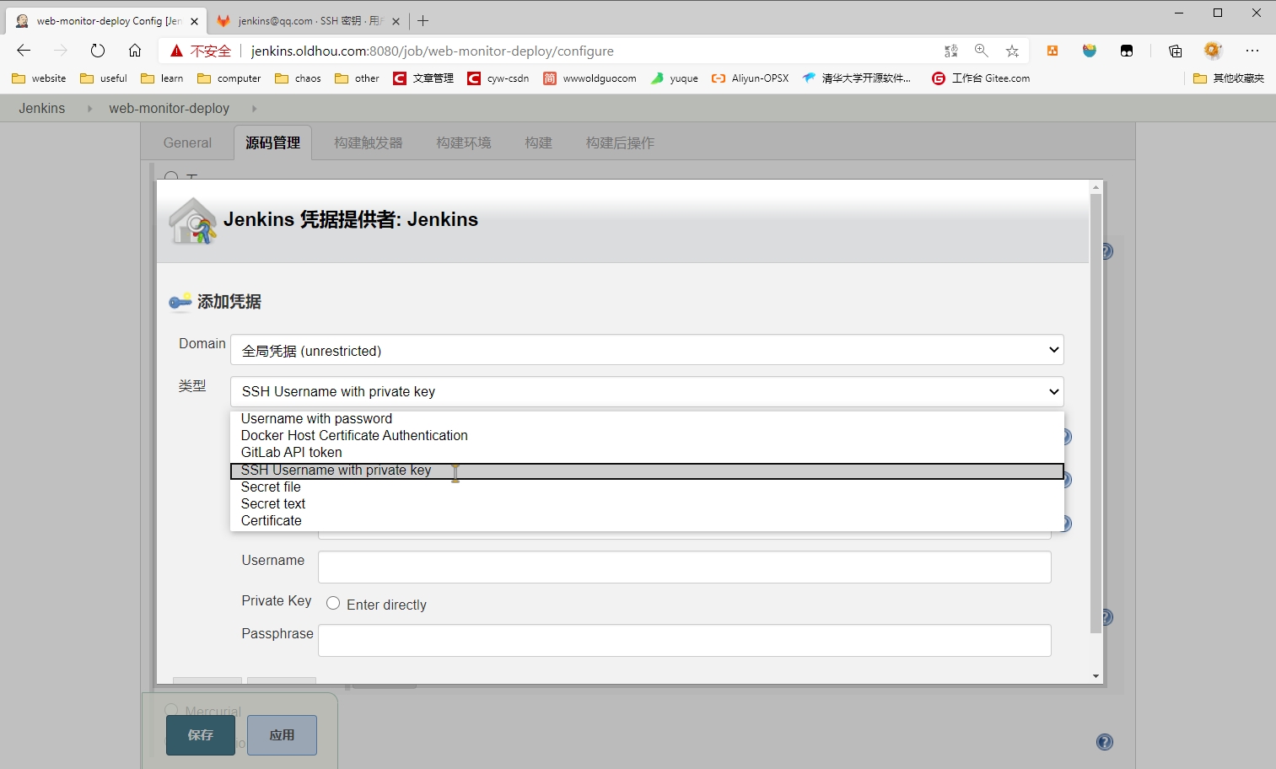
Task: Click the dialog scroll down arrow
Action: click(x=1096, y=676)
